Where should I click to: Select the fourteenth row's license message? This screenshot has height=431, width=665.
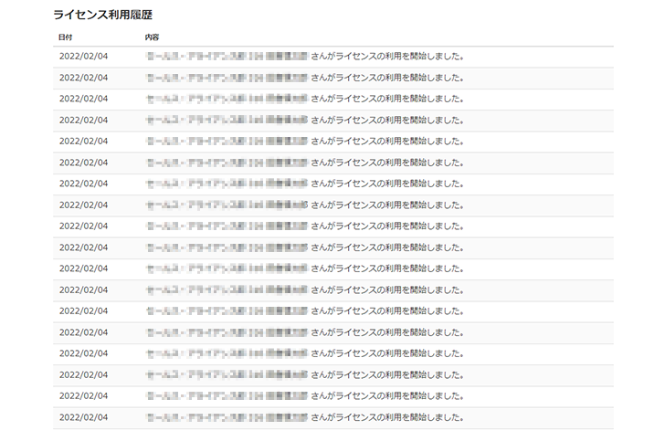coord(388,332)
